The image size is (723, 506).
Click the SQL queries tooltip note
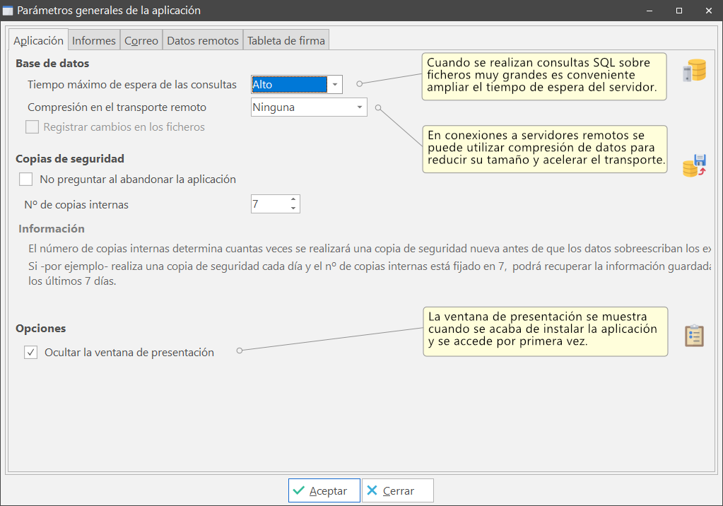[x=544, y=76]
